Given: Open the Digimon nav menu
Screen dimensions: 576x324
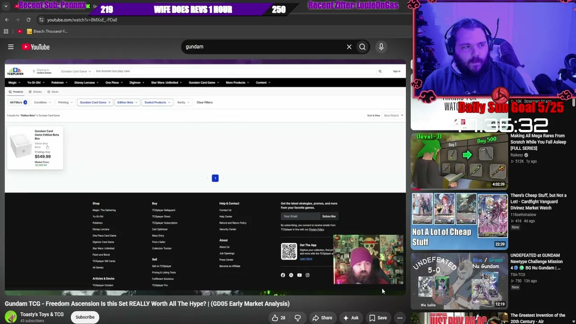Looking at the screenshot, I should [137, 83].
